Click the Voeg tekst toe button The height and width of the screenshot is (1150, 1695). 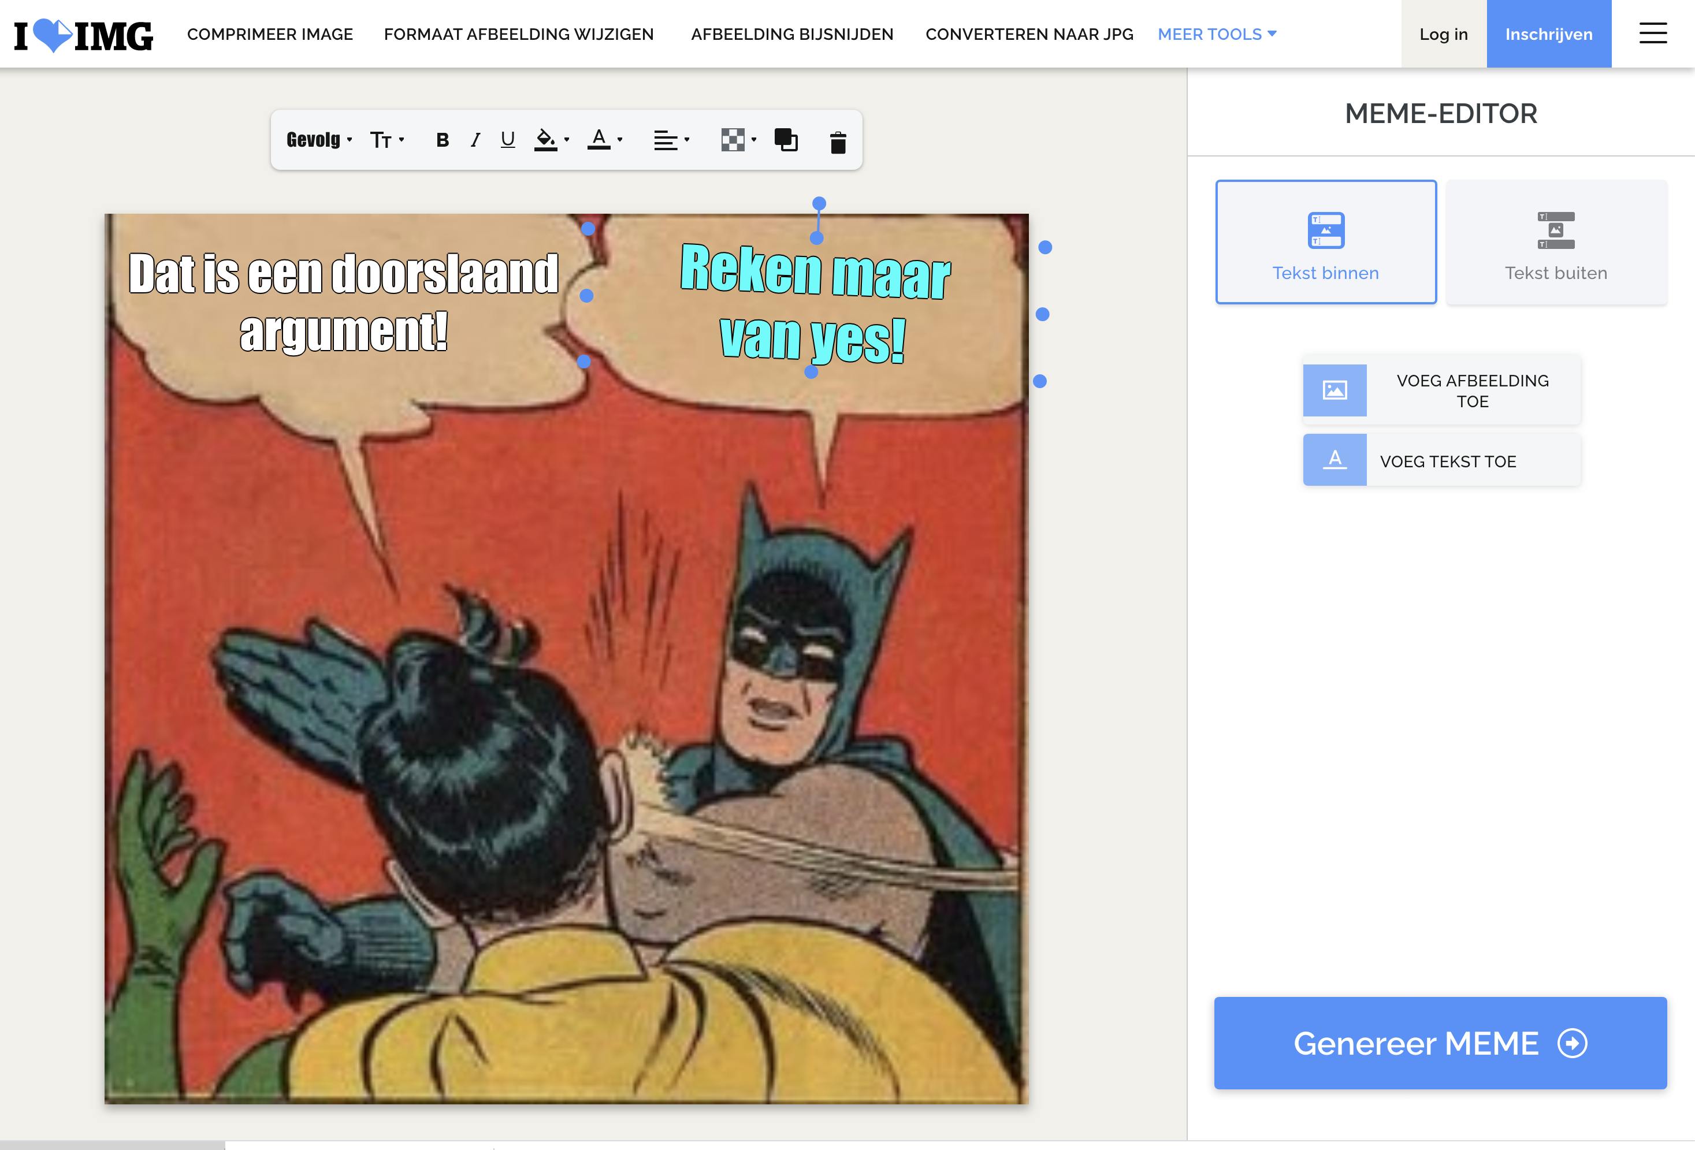point(1441,461)
